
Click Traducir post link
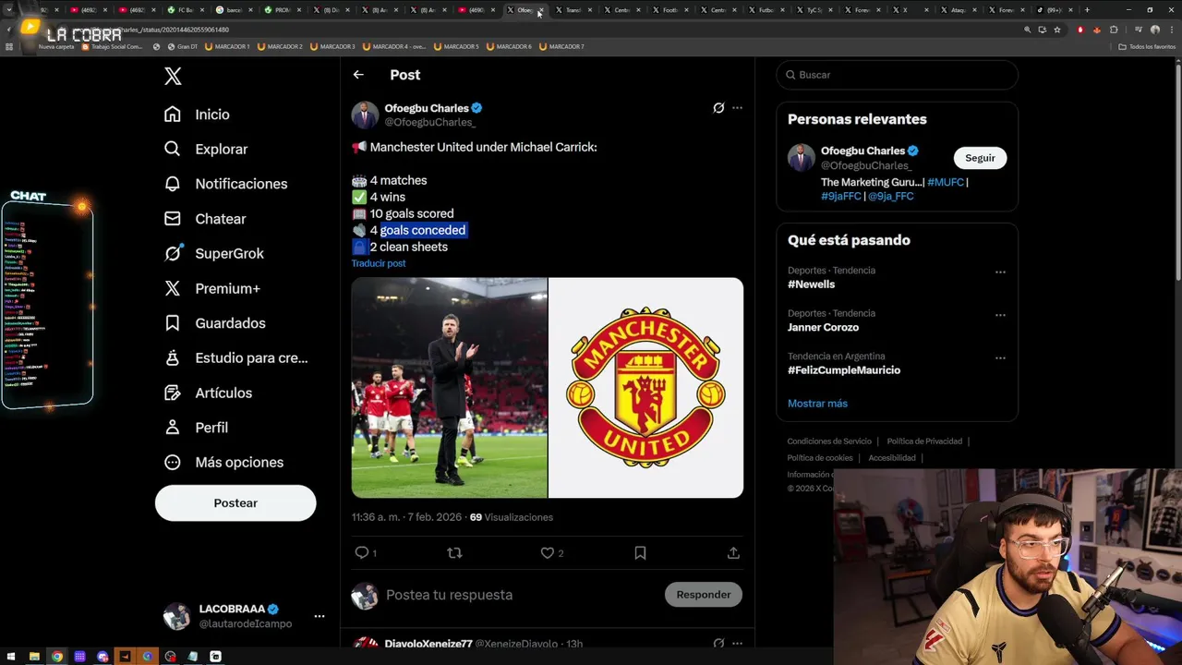[x=378, y=263]
